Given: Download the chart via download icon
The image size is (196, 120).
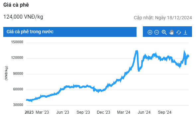Looking at the screenshot, I should pyautogui.click(x=185, y=32).
